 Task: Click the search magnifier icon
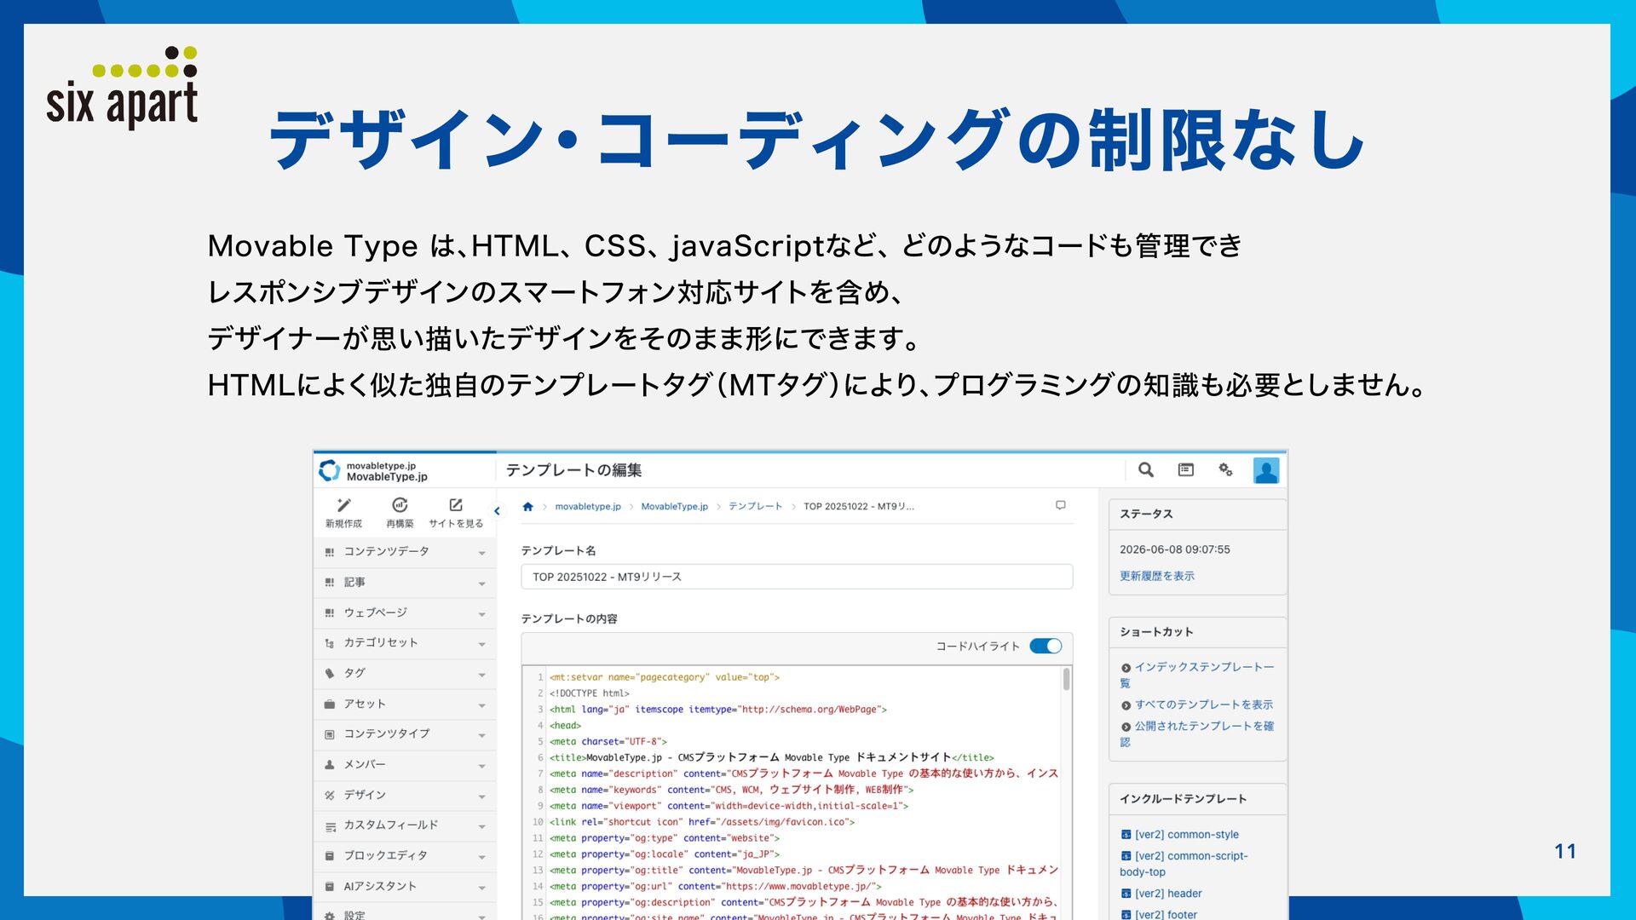click(1146, 469)
